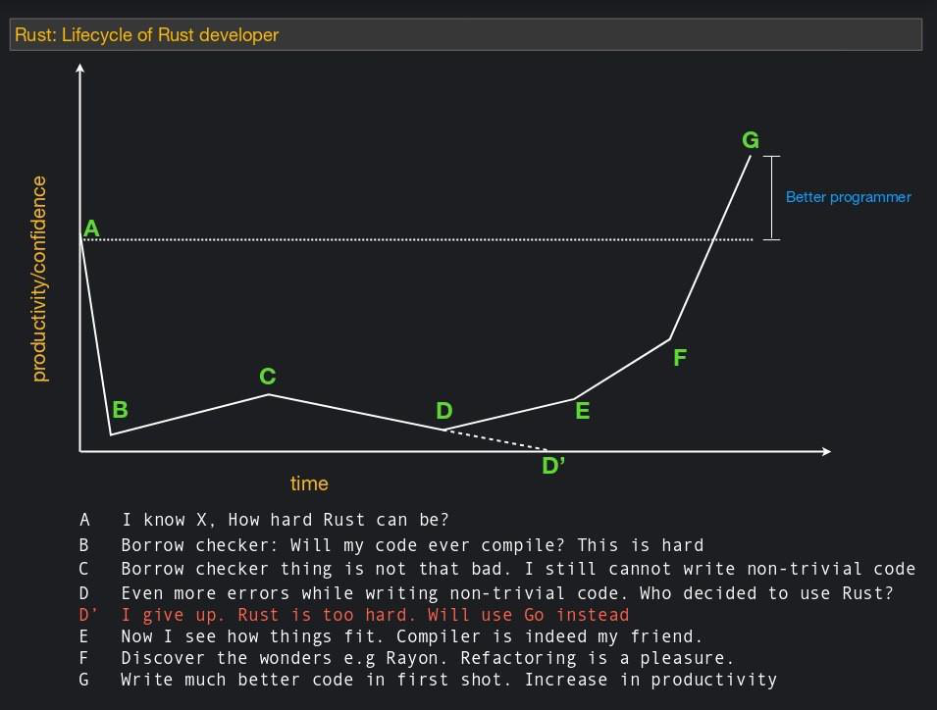The image size is (937, 710).
Task: Click green point label F on the curve
Action: tap(680, 358)
